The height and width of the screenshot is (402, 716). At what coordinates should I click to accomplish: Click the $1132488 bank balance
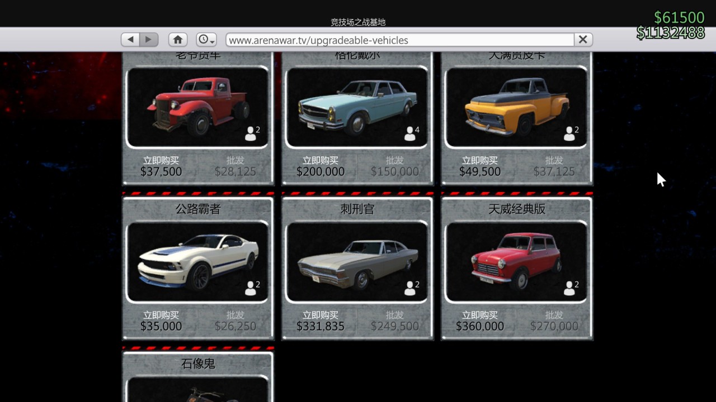tap(671, 33)
